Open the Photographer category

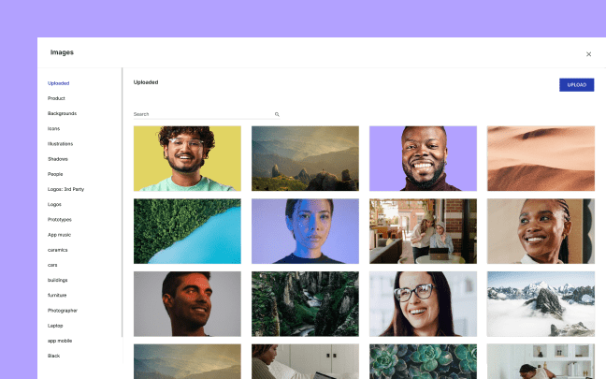(63, 310)
